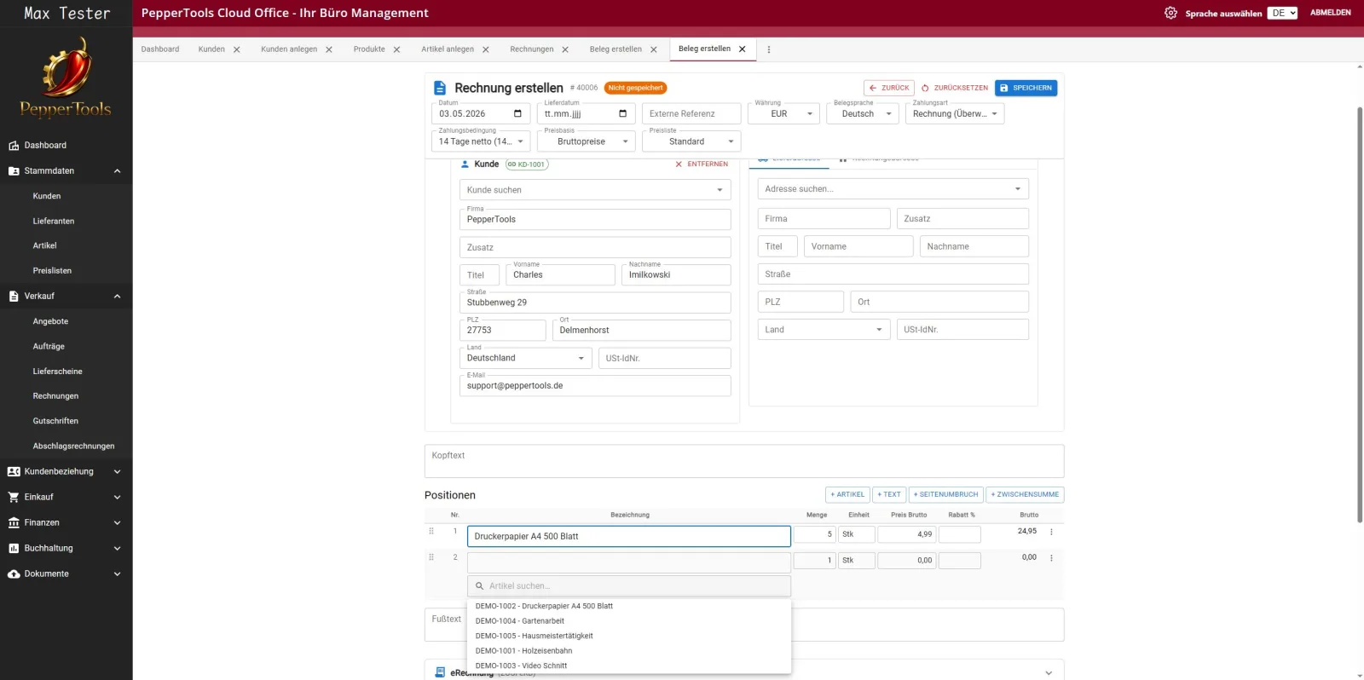
Task: Open the Zahlungsbedingung dropdown
Action: tap(481, 141)
